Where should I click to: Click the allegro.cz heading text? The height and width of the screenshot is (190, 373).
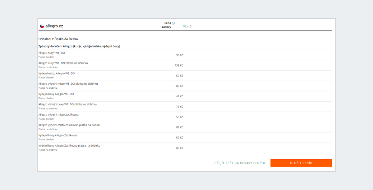coord(54,26)
